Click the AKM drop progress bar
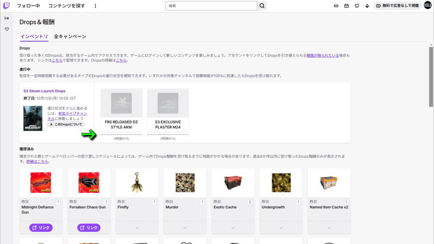The width and height of the screenshot is (434, 244). click(121, 135)
